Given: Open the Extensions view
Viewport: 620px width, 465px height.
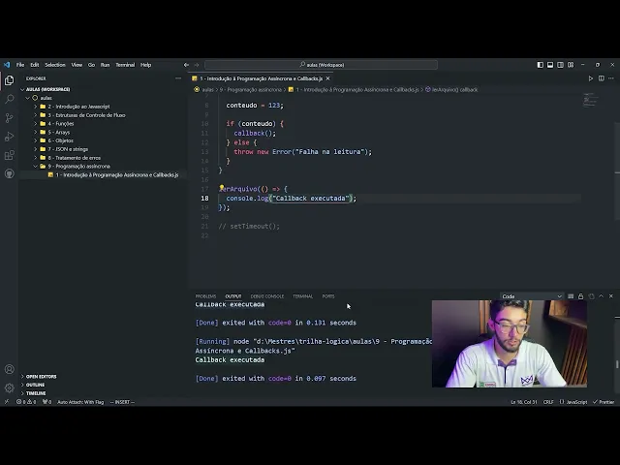Looking at the screenshot, I should click(9, 155).
